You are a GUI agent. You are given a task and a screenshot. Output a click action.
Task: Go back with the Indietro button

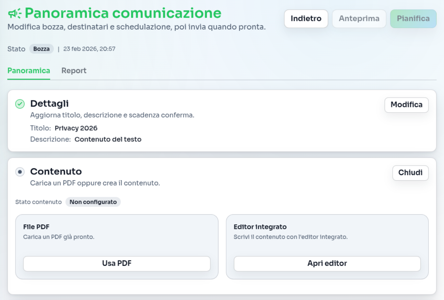(x=306, y=19)
